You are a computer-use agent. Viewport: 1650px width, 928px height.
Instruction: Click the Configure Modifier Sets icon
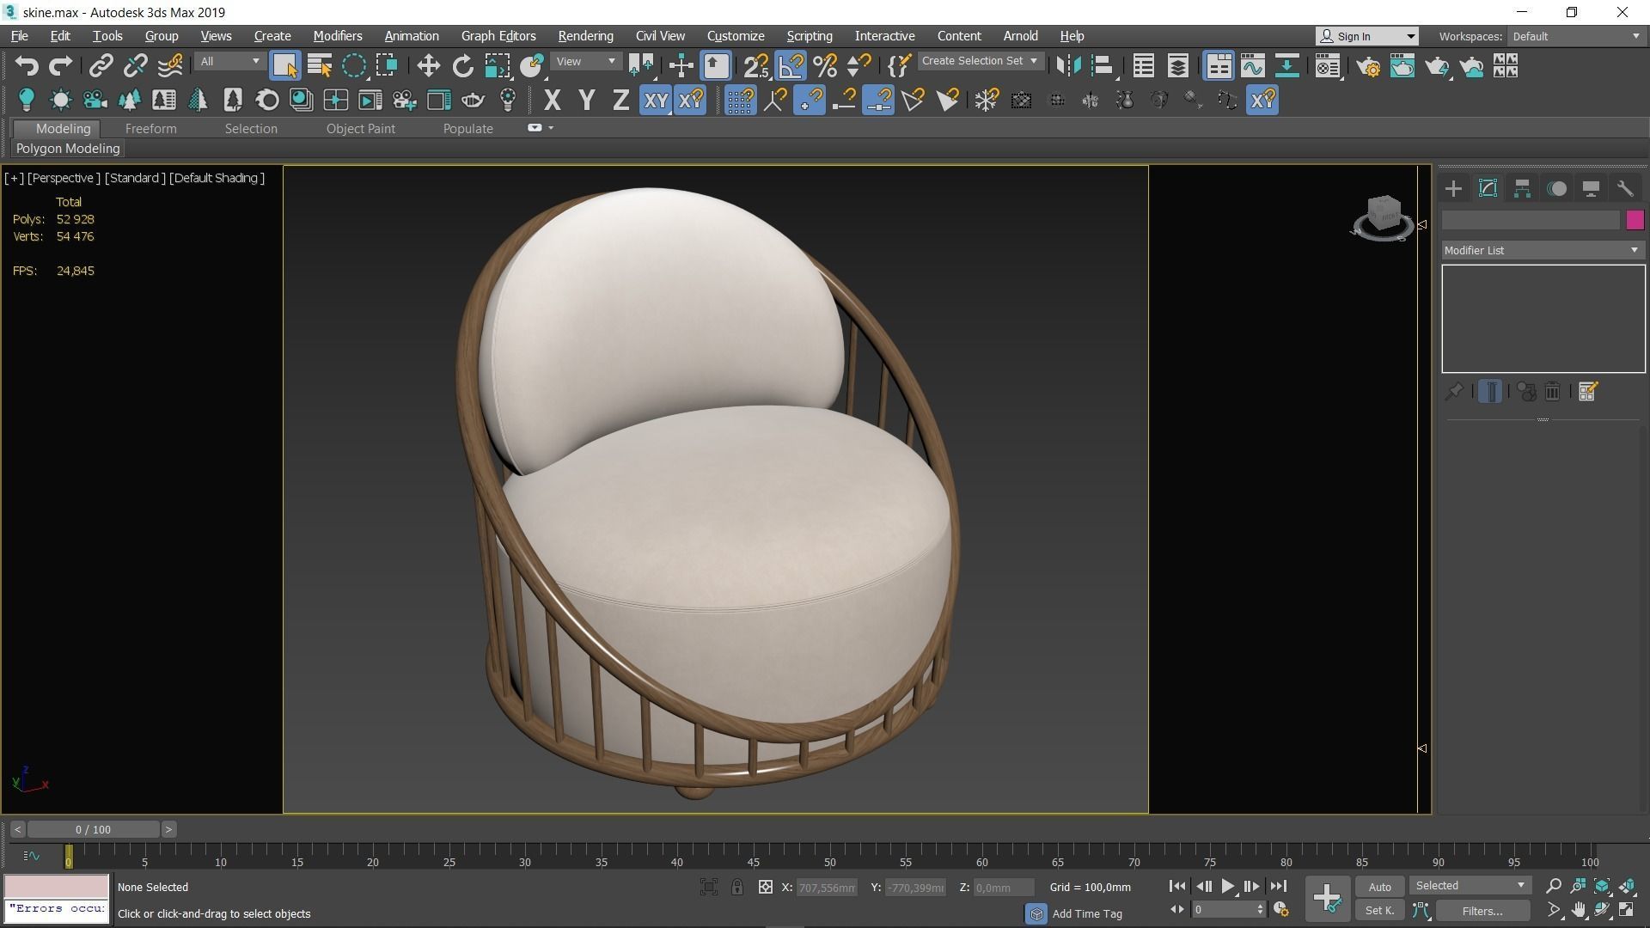[1587, 392]
